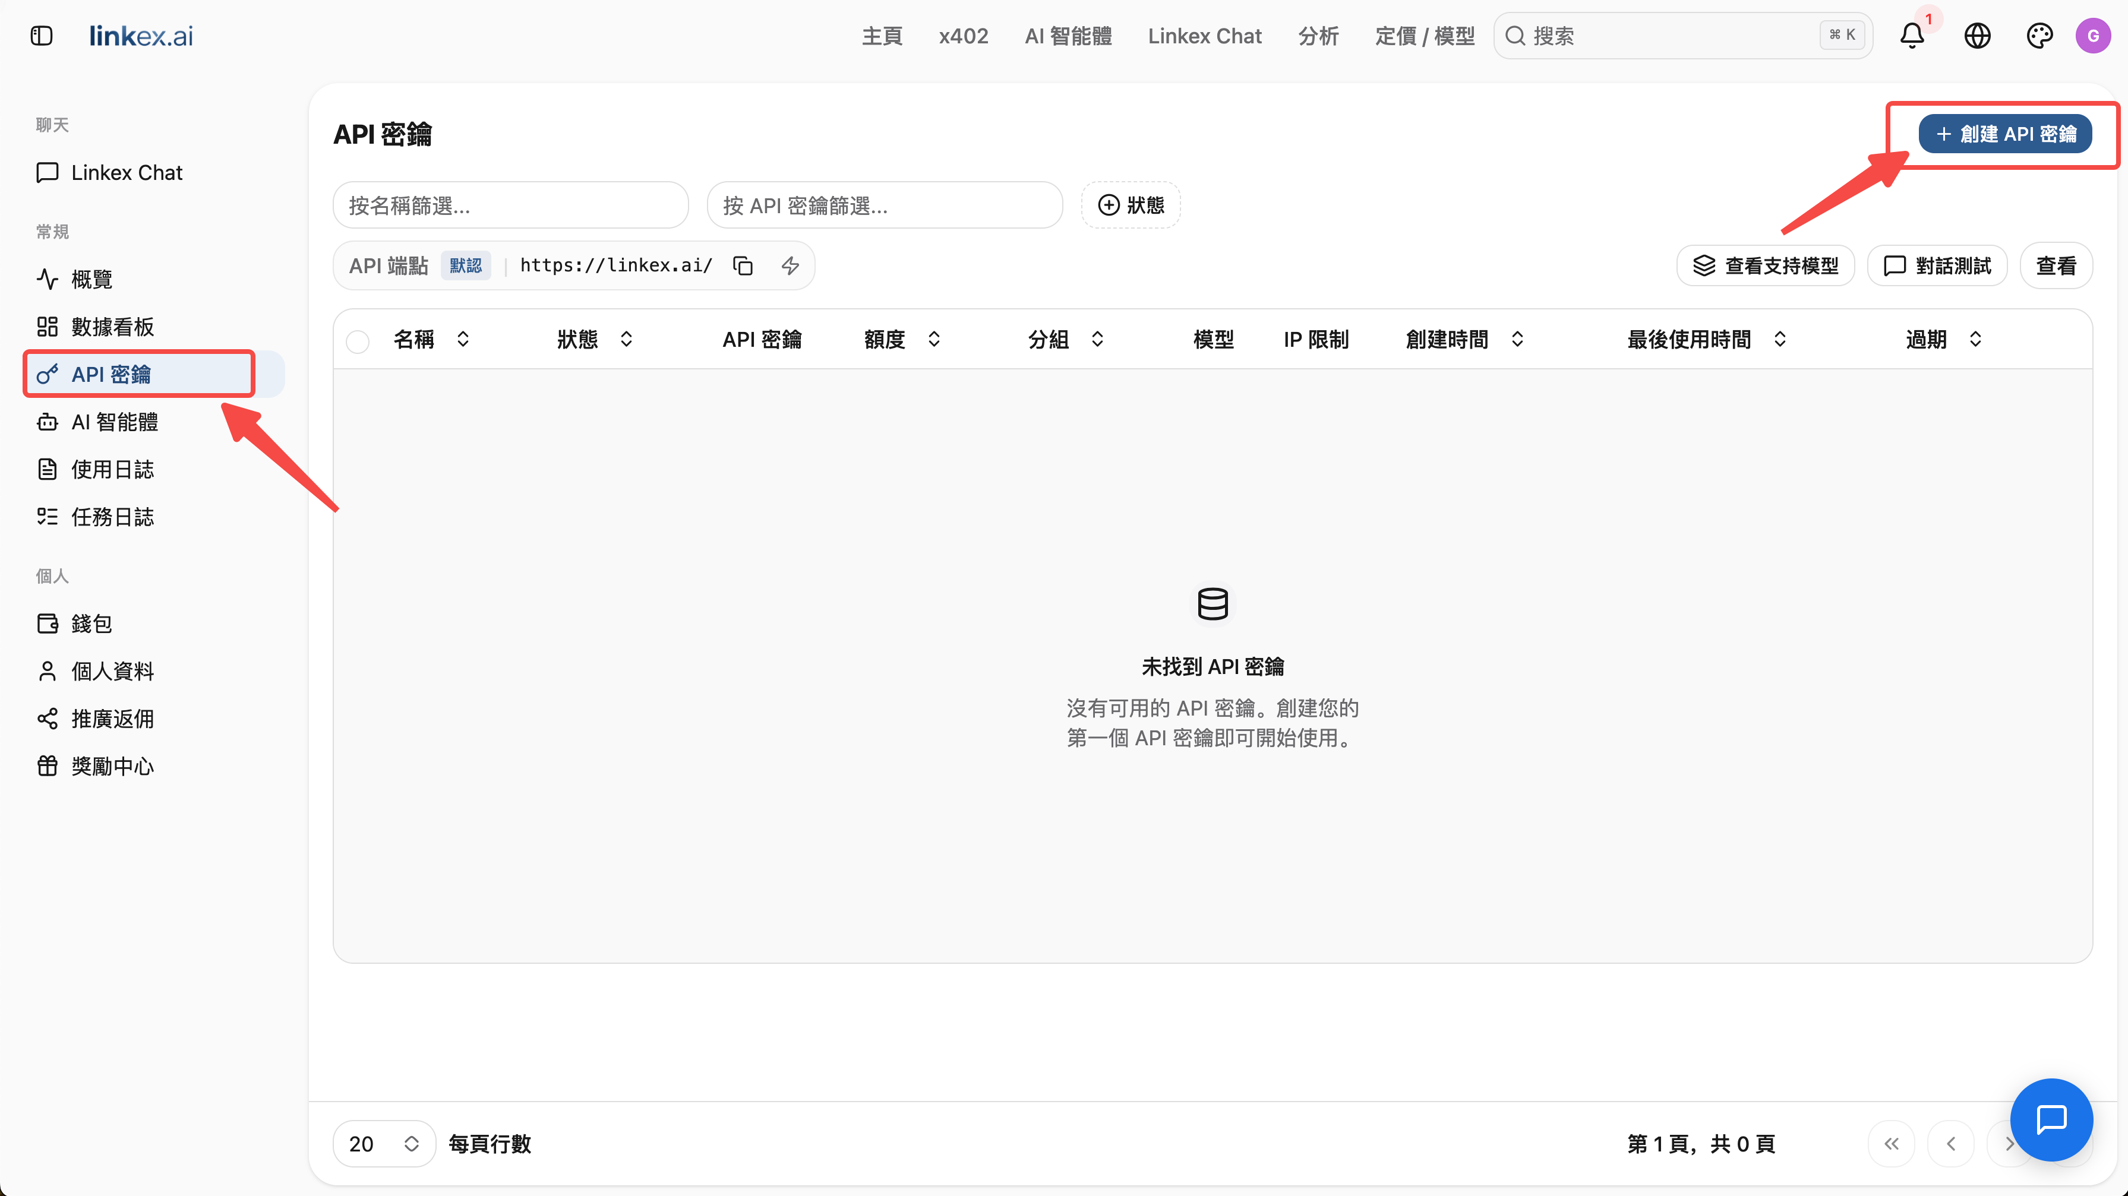Focus the 按 API 密鑰篩選 field
The image size is (2128, 1196).
885,205
